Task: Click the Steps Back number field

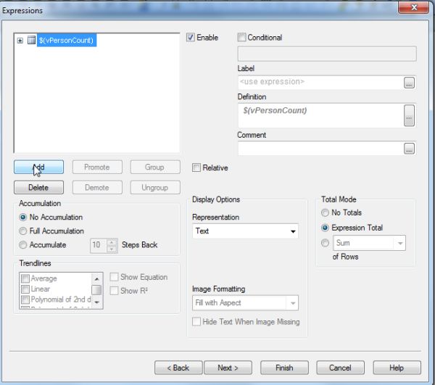Action: 99,245
